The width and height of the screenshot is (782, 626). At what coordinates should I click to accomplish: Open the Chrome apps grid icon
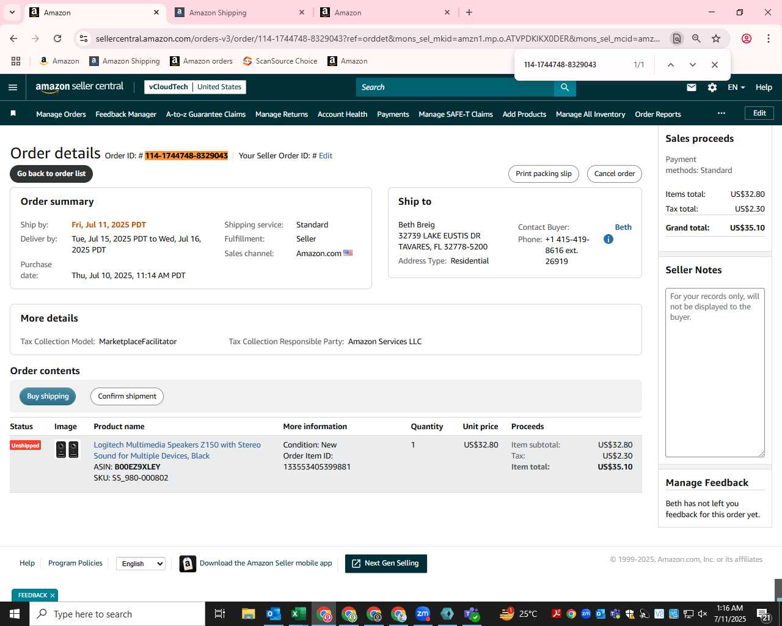[16, 61]
